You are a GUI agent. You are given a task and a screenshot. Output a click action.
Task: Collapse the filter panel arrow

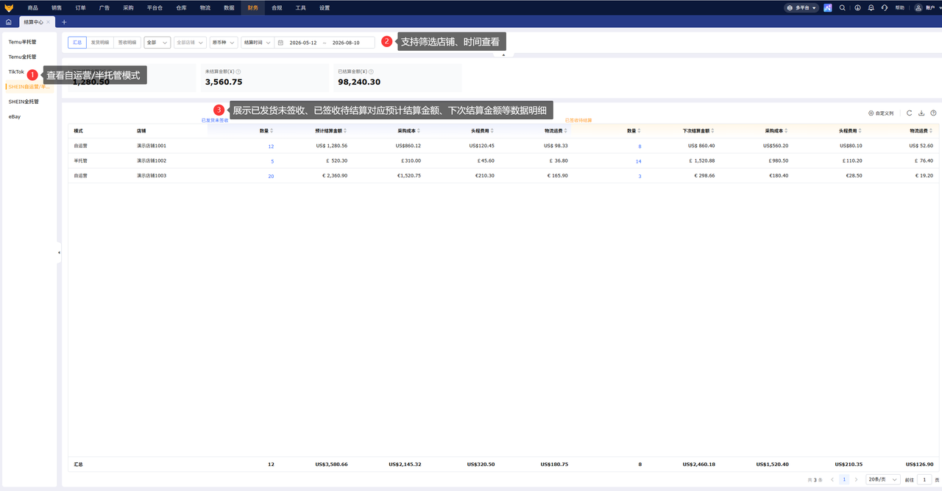point(503,54)
